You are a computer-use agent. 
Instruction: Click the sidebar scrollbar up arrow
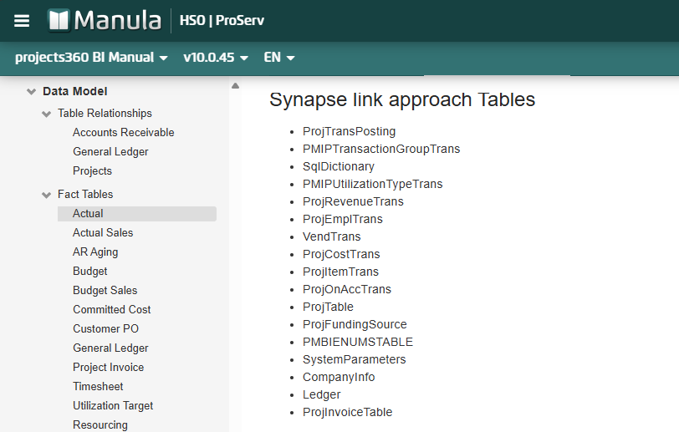[x=235, y=86]
